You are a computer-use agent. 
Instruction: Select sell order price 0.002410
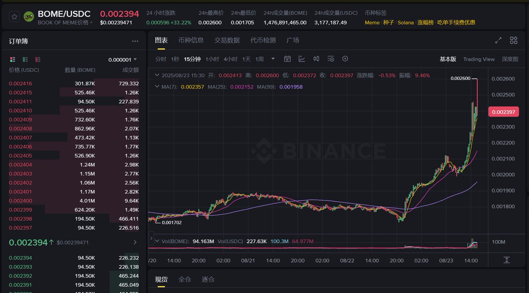click(21, 110)
